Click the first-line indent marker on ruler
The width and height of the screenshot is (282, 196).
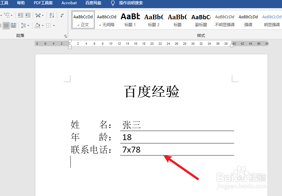[70, 41]
